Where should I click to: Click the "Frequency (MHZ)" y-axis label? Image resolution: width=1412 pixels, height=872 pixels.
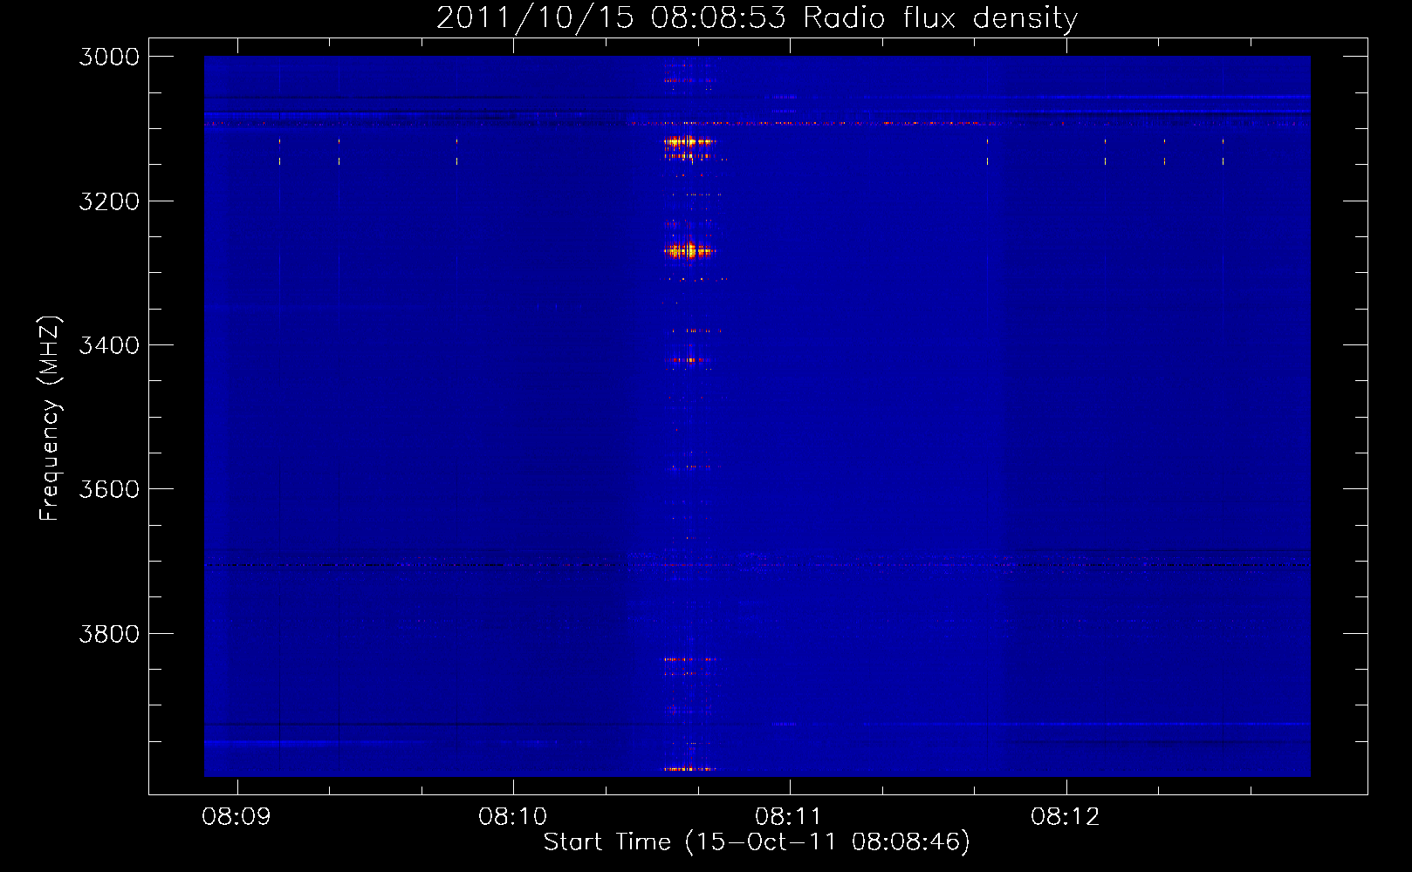[x=50, y=419]
